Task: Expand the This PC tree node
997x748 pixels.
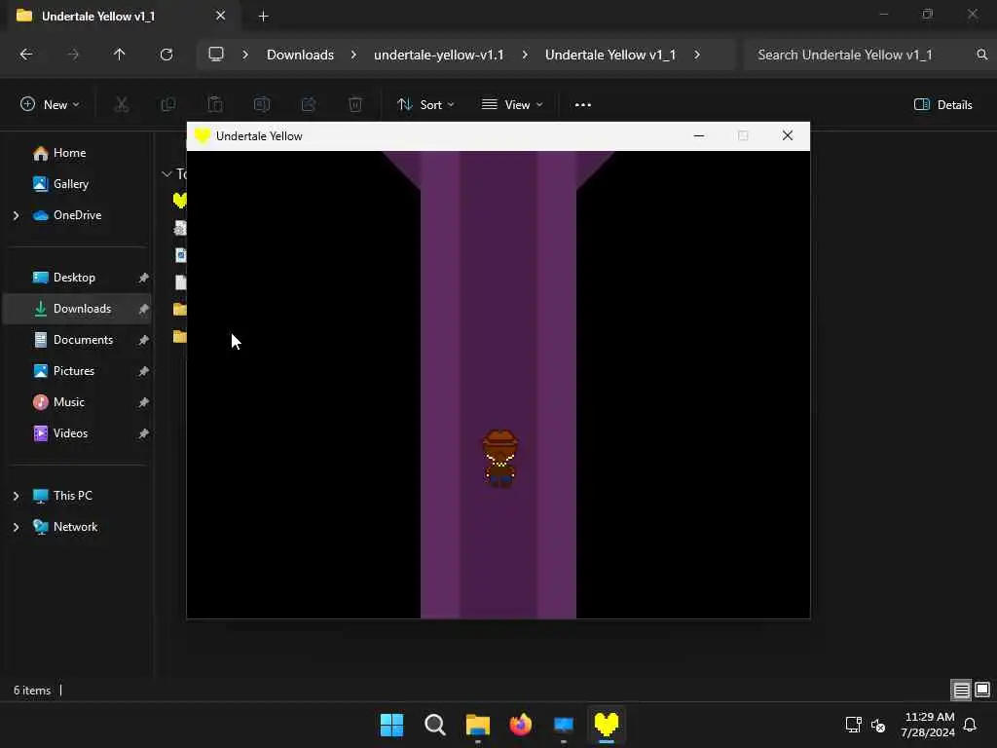Action: point(16,496)
